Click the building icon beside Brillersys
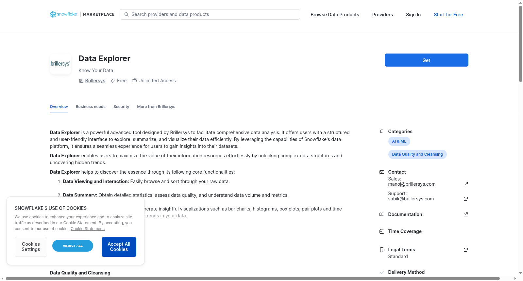This screenshot has height=281, width=523. click(81, 81)
